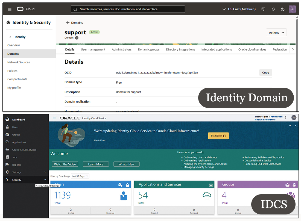Viewport: 301px width, 221px height.
Task: Open the US East (Ashburn) region dropdown
Action: pyautogui.click(x=239, y=9)
